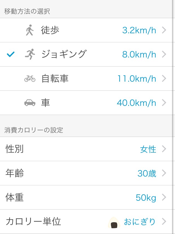The width and height of the screenshot is (175, 234).
Task: Select 徒歩 as movement method
Action: (x=50, y=30)
